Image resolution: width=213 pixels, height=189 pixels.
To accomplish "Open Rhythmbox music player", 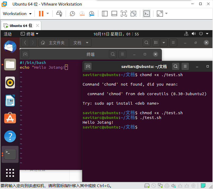I will tap(10, 82).
